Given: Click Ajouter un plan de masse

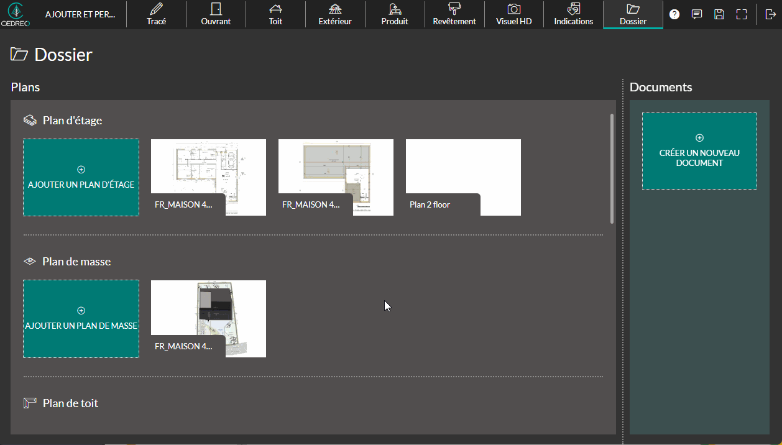Looking at the screenshot, I should [x=81, y=318].
